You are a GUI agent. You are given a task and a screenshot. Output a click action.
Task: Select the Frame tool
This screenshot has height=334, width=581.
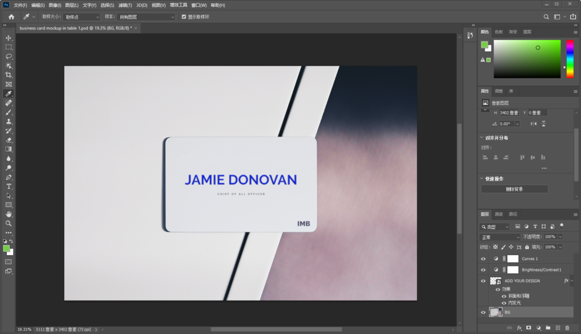pyautogui.click(x=9, y=84)
